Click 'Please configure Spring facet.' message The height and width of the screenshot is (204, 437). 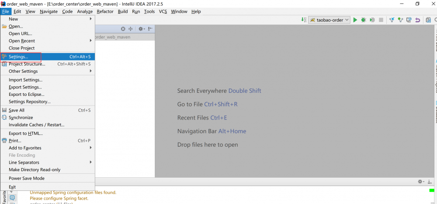(x=59, y=198)
